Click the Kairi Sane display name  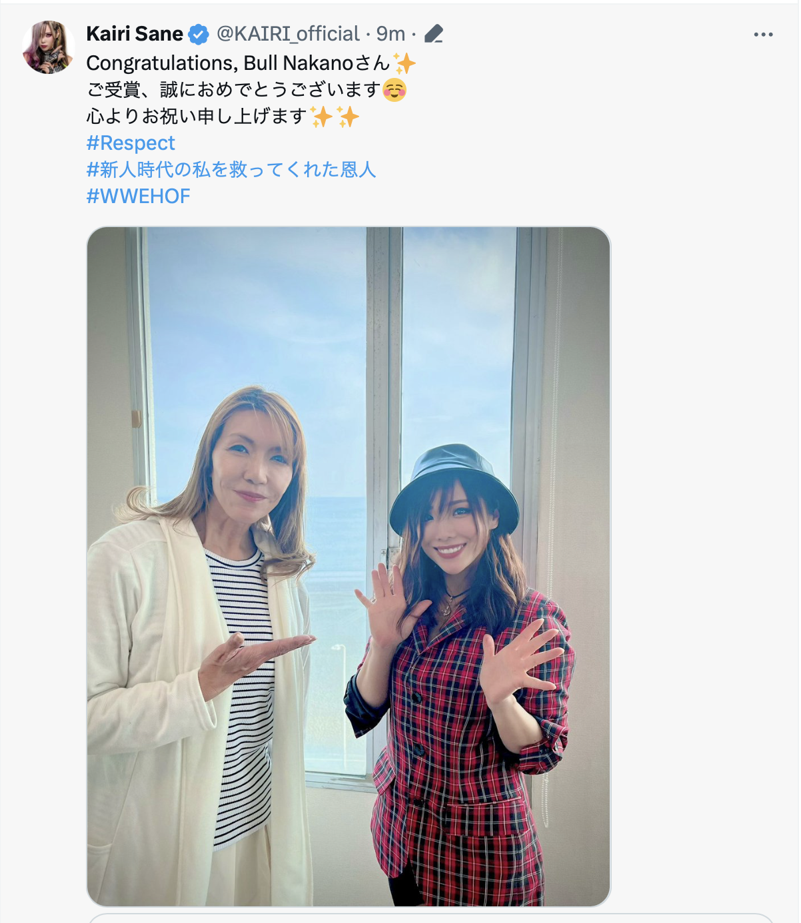[x=135, y=34]
